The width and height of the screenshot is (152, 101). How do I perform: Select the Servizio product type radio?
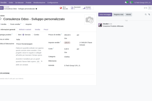[x=23, y=35]
